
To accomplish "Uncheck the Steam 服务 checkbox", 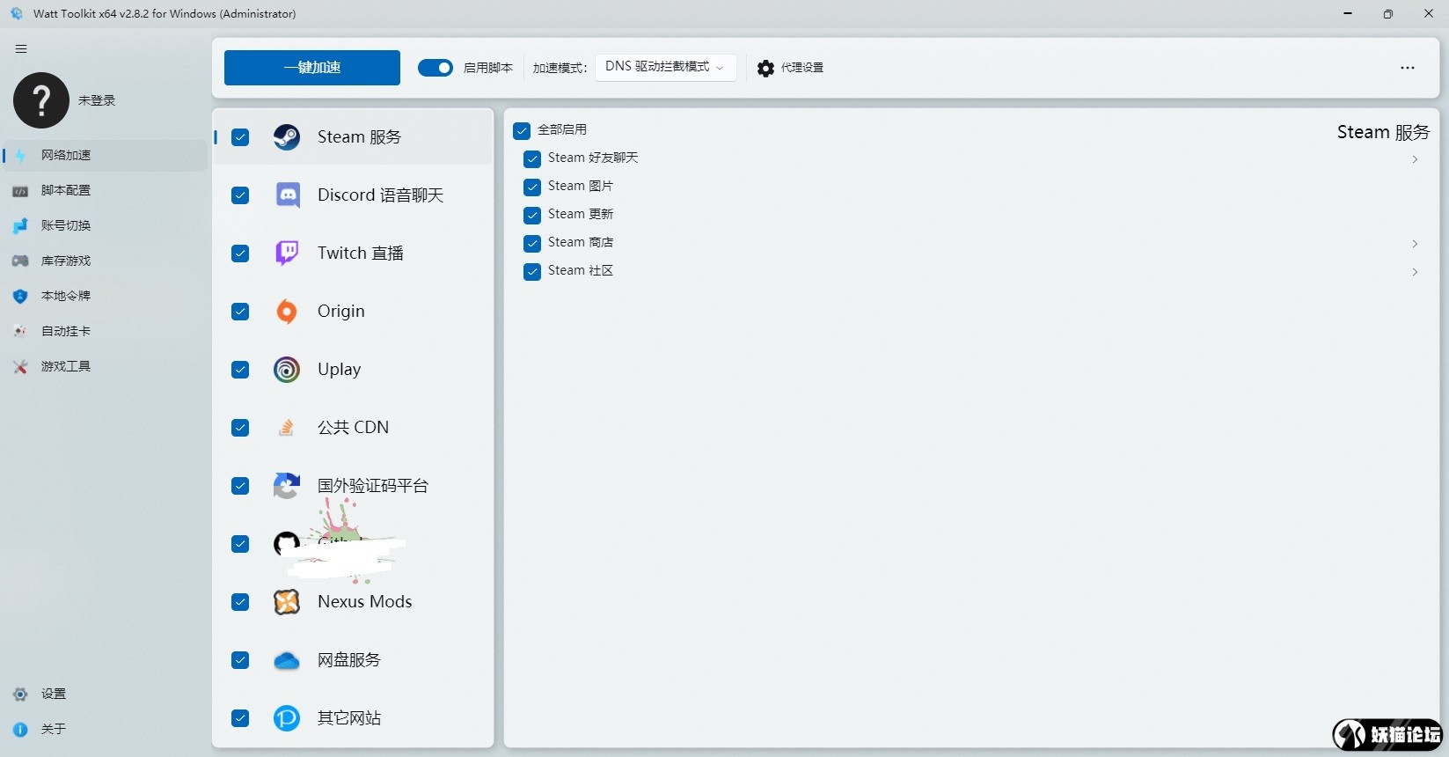I will pos(240,137).
